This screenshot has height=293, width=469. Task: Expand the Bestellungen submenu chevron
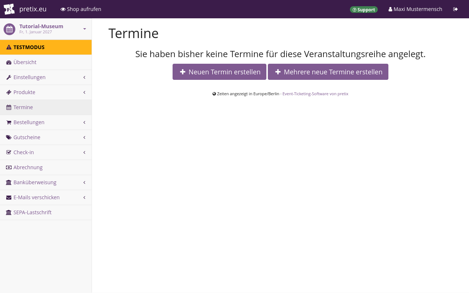tap(84, 122)
